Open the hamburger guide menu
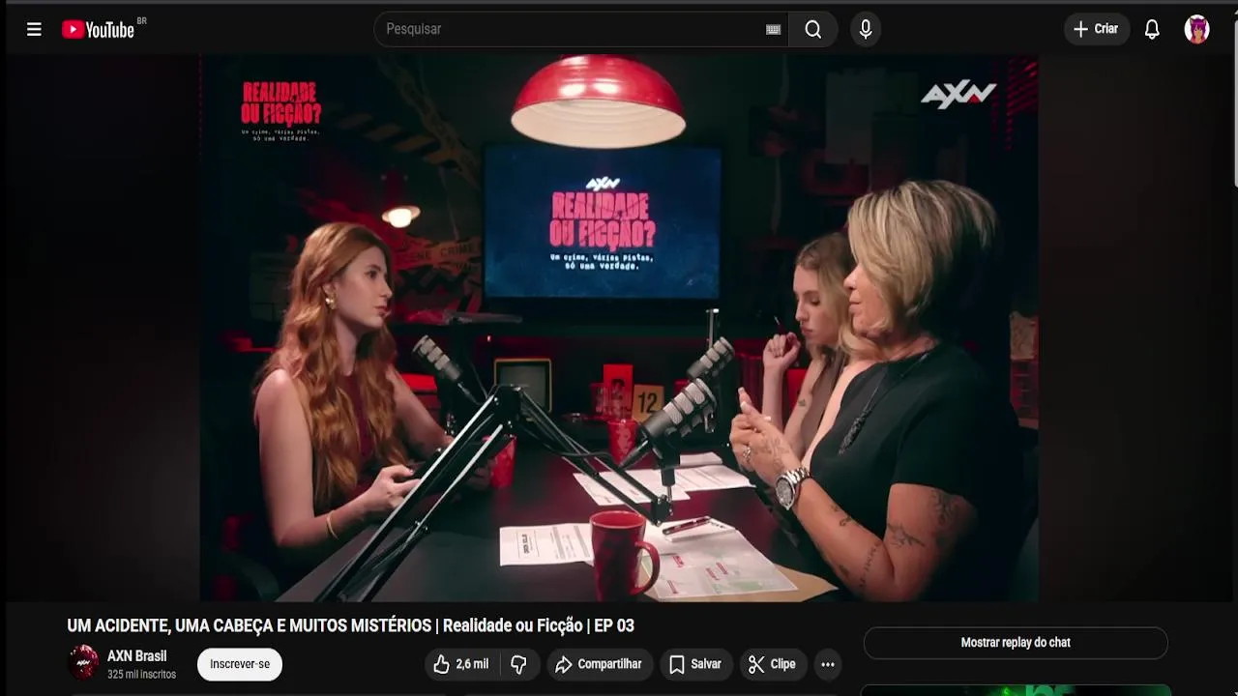 34,29
